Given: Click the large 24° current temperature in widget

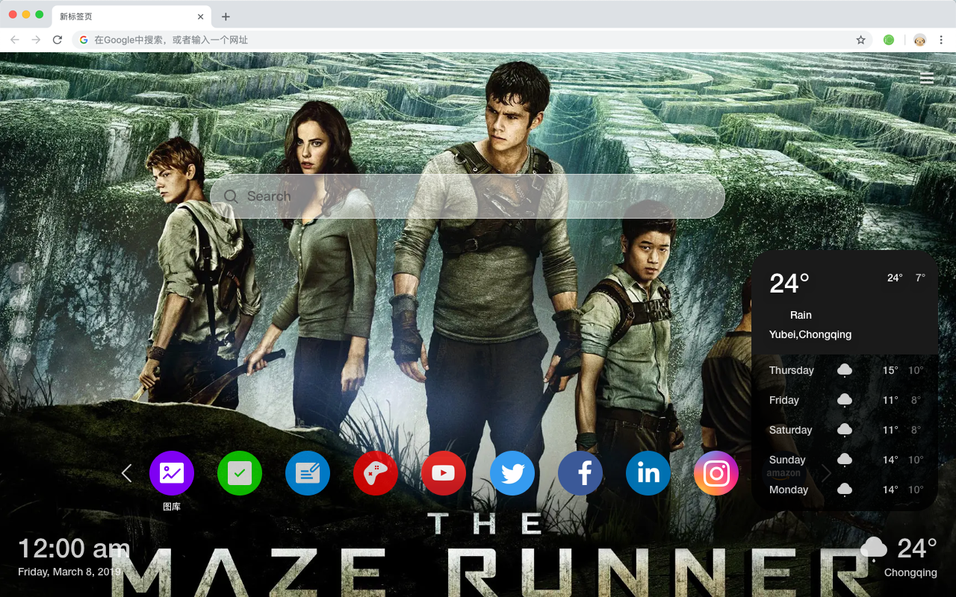Looking at the screenshot, I should point(789,284).
